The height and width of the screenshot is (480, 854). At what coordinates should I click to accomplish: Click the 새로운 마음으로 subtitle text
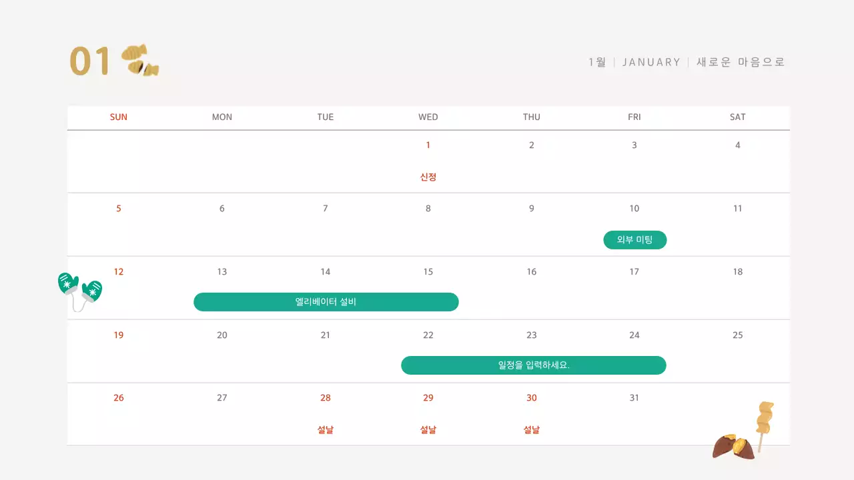(741, 62)
